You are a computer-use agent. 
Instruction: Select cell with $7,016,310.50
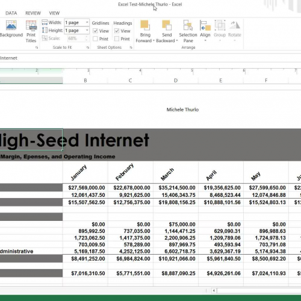(x=85, y=273)
